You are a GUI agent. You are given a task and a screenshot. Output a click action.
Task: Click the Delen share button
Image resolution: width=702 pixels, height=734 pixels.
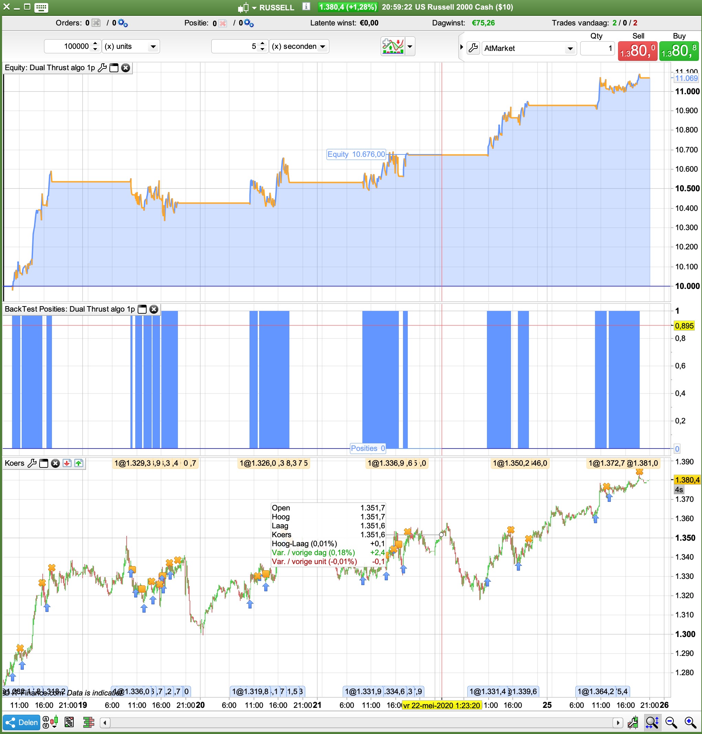[x=22, y=722]
